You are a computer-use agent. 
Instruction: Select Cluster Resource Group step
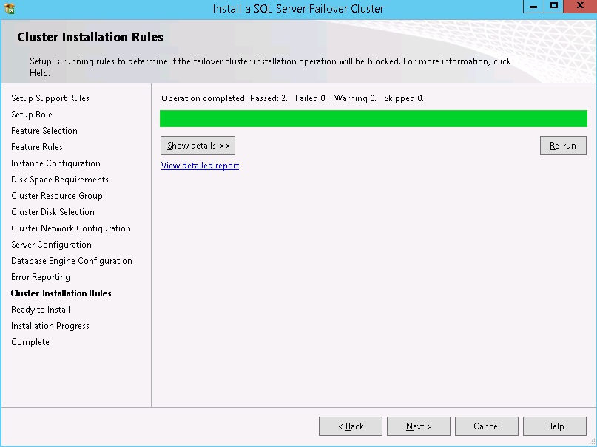[57, 196]
